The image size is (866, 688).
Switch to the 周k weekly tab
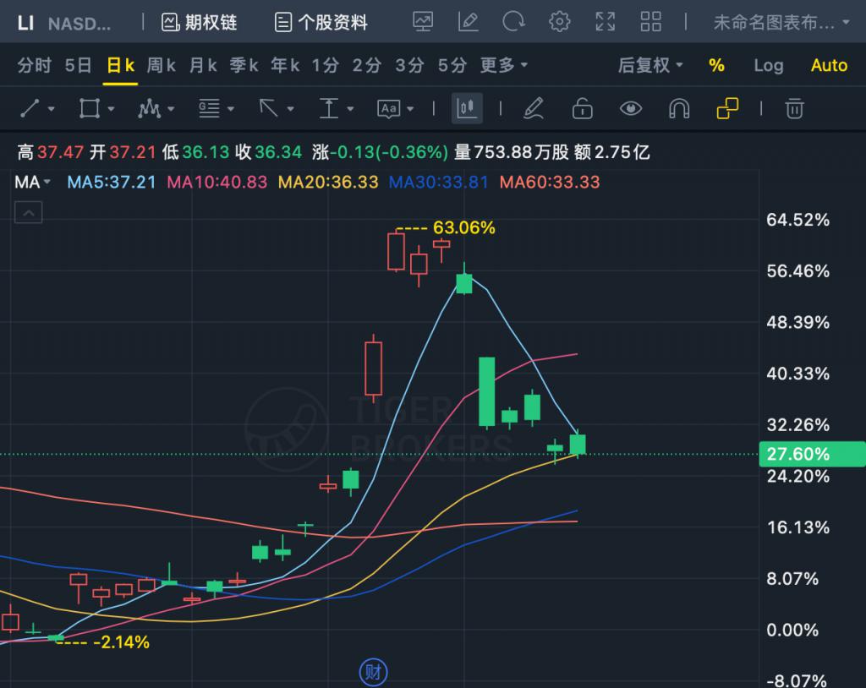(x=161, y=65)
